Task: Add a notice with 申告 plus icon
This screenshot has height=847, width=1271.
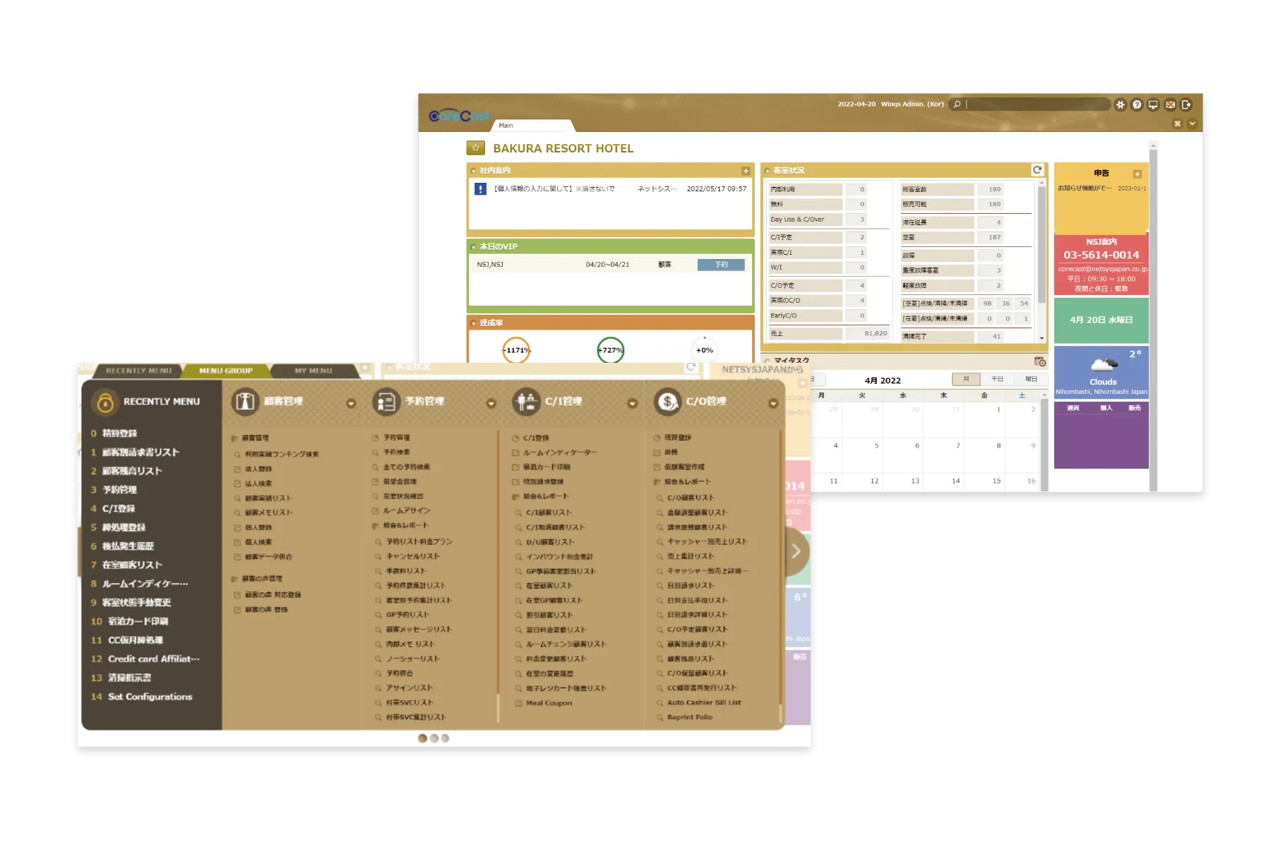Action: 1137,174
